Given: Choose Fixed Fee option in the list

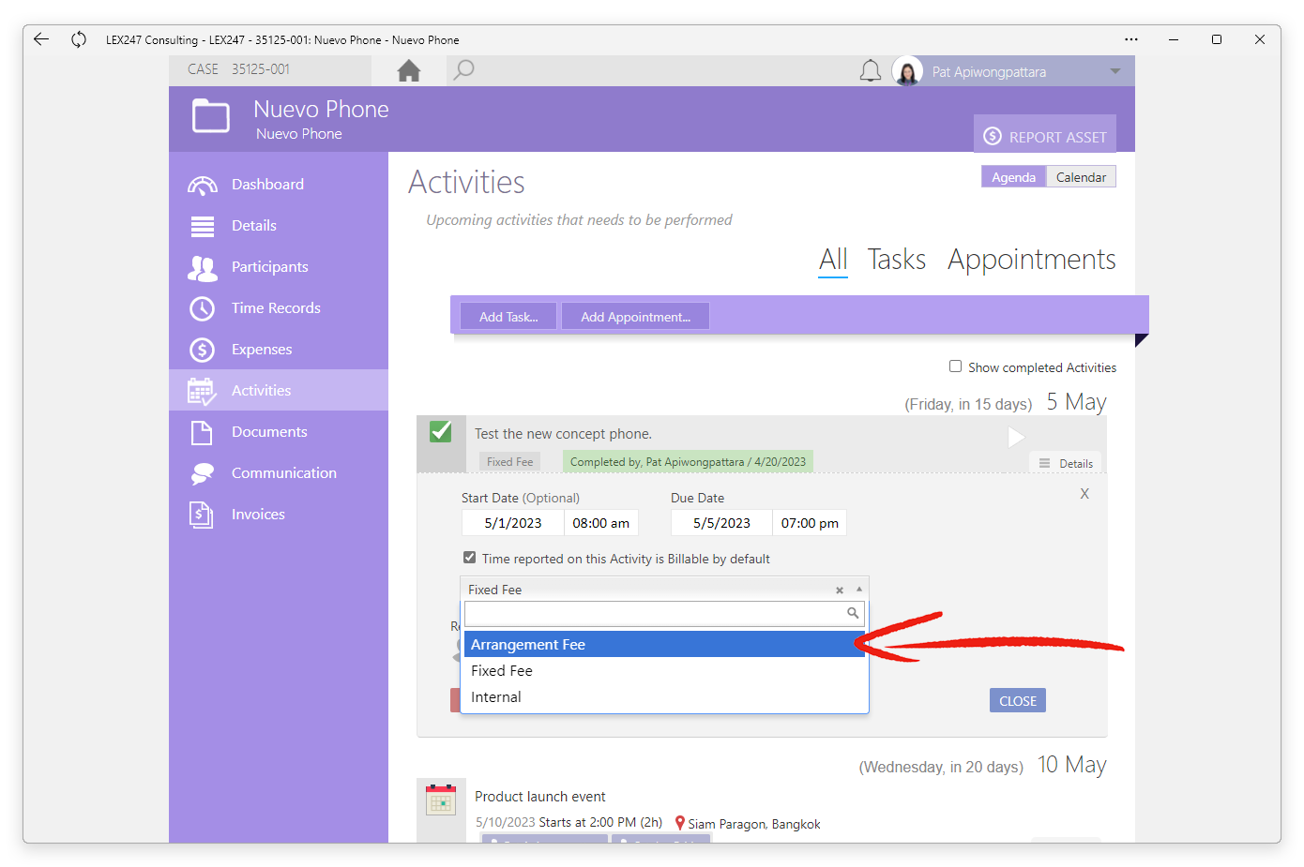Looking at the screenshot, I should (x=664, y=671).
